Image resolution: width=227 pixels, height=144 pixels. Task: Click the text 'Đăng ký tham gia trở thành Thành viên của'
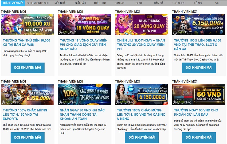pyautogui.click(x=198, y=121)
